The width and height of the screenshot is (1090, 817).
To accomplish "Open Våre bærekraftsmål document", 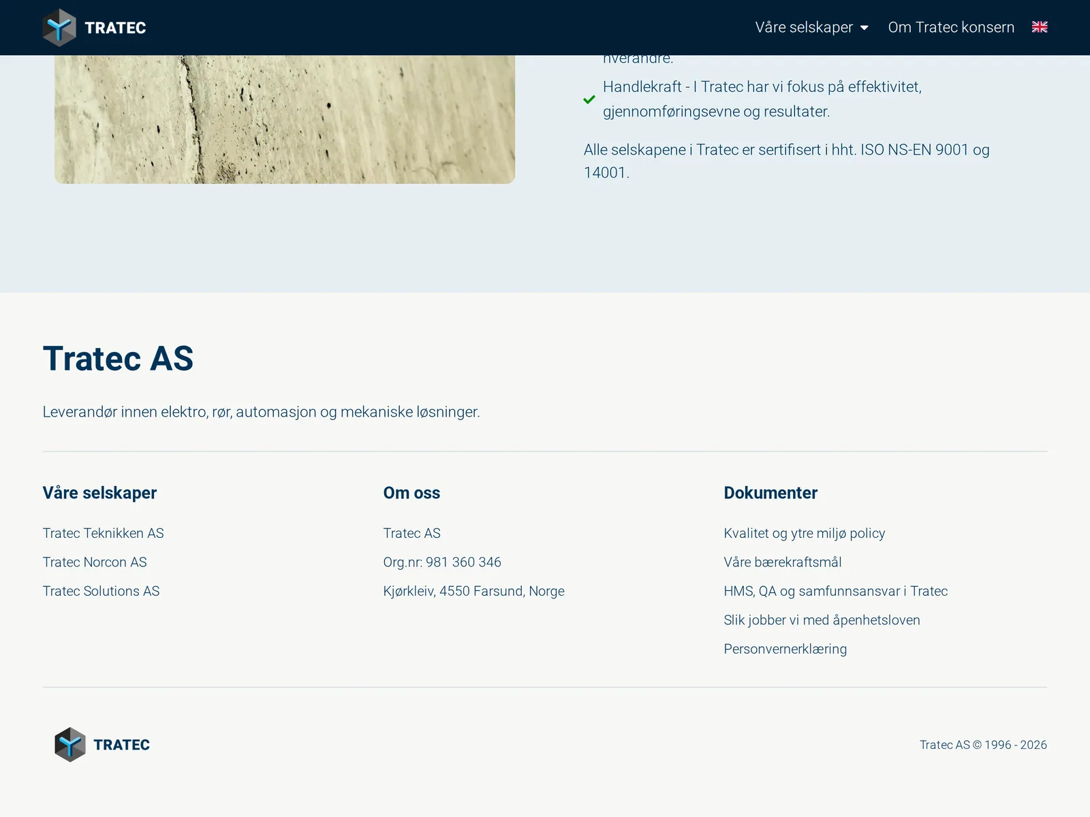I will click(783, 562).
